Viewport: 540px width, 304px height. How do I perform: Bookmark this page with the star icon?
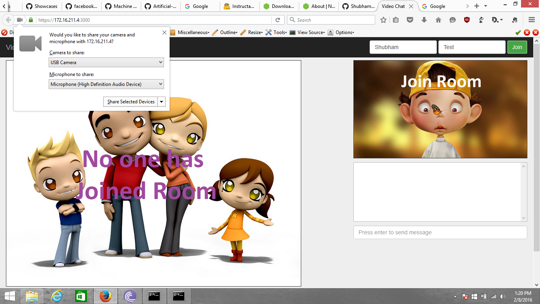point(383,20)
